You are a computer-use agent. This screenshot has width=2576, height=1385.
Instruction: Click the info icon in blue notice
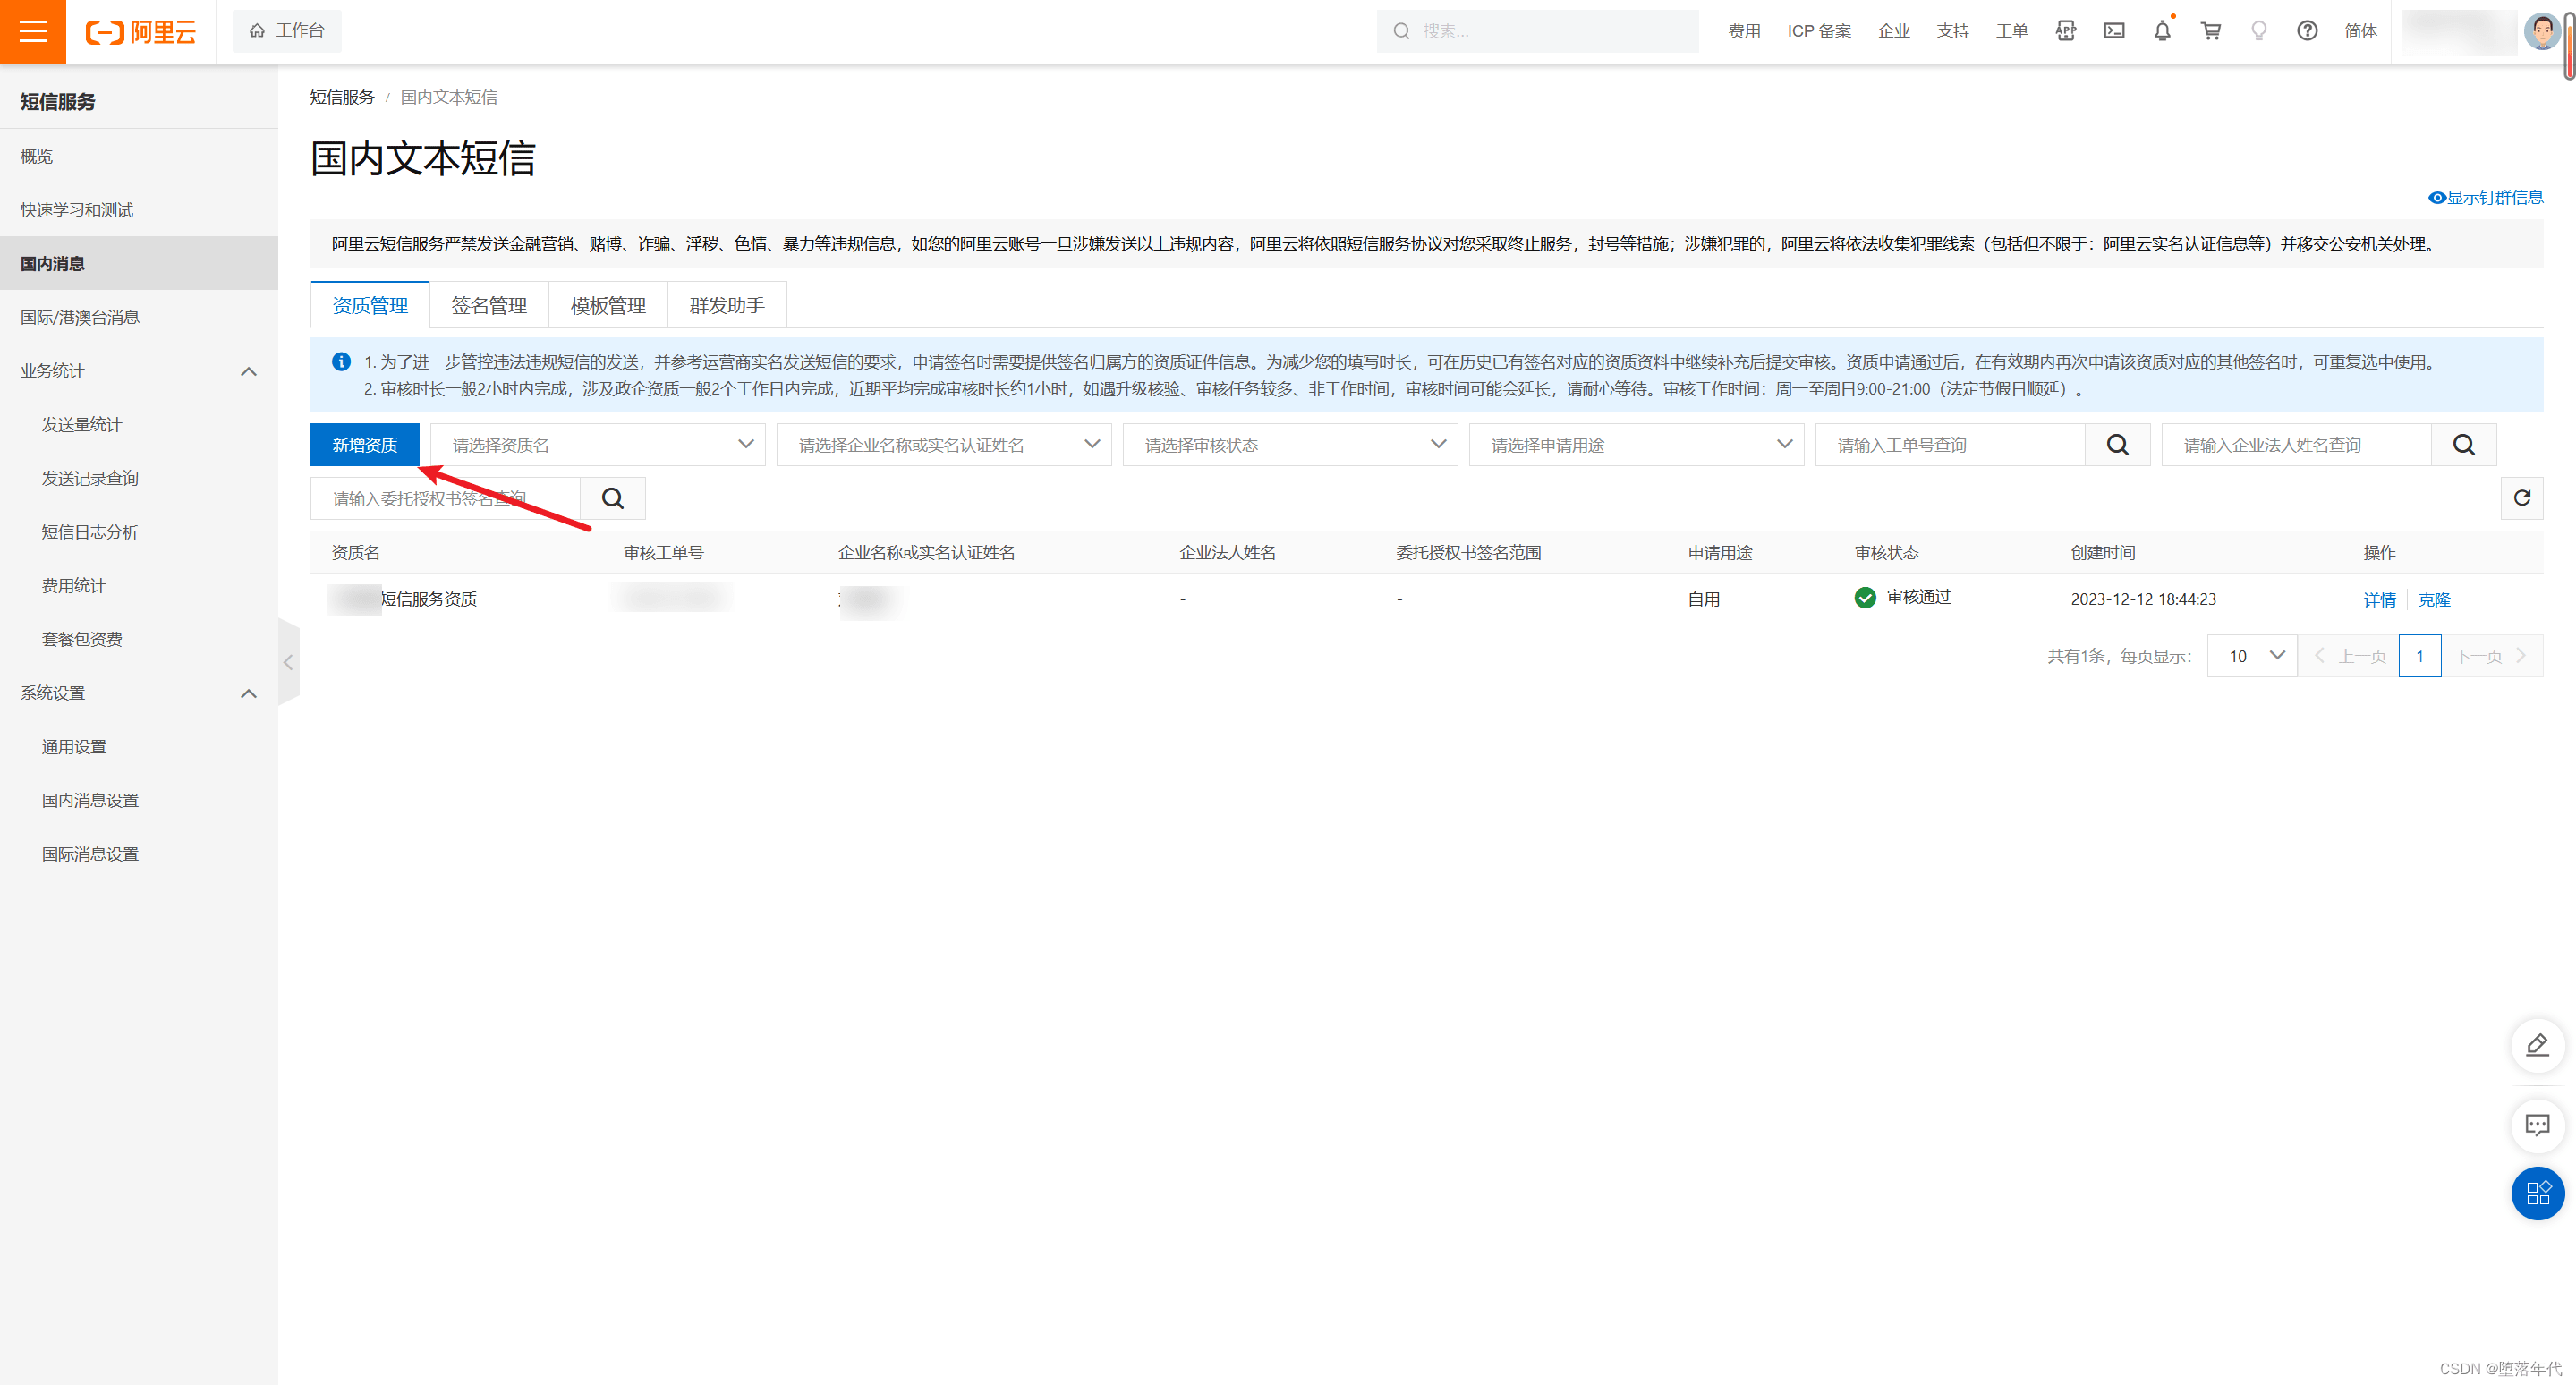tap(341, 362)
